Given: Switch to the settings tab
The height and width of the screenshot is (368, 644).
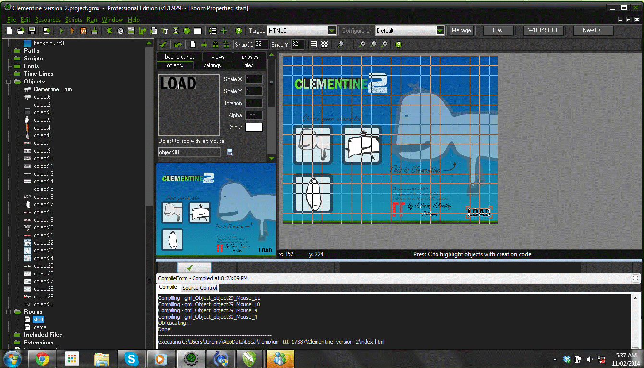Looking at the screenshot, I should point(212,65).
